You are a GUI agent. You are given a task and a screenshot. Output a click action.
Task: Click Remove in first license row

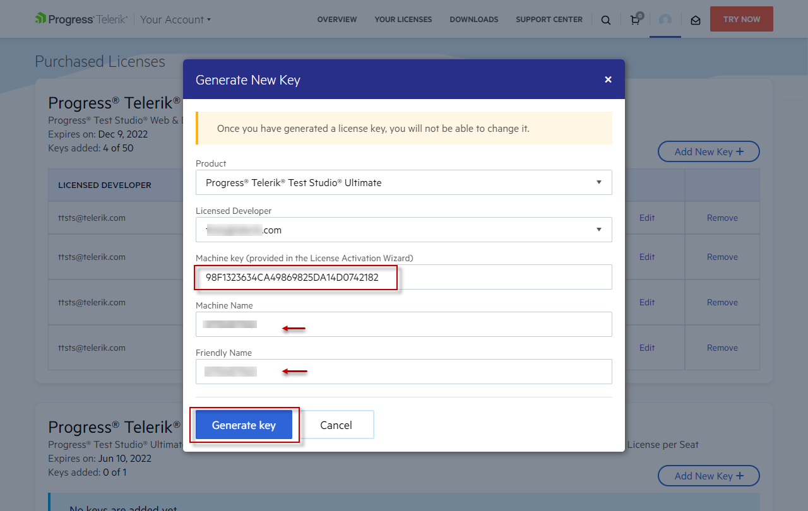[722, 218]
